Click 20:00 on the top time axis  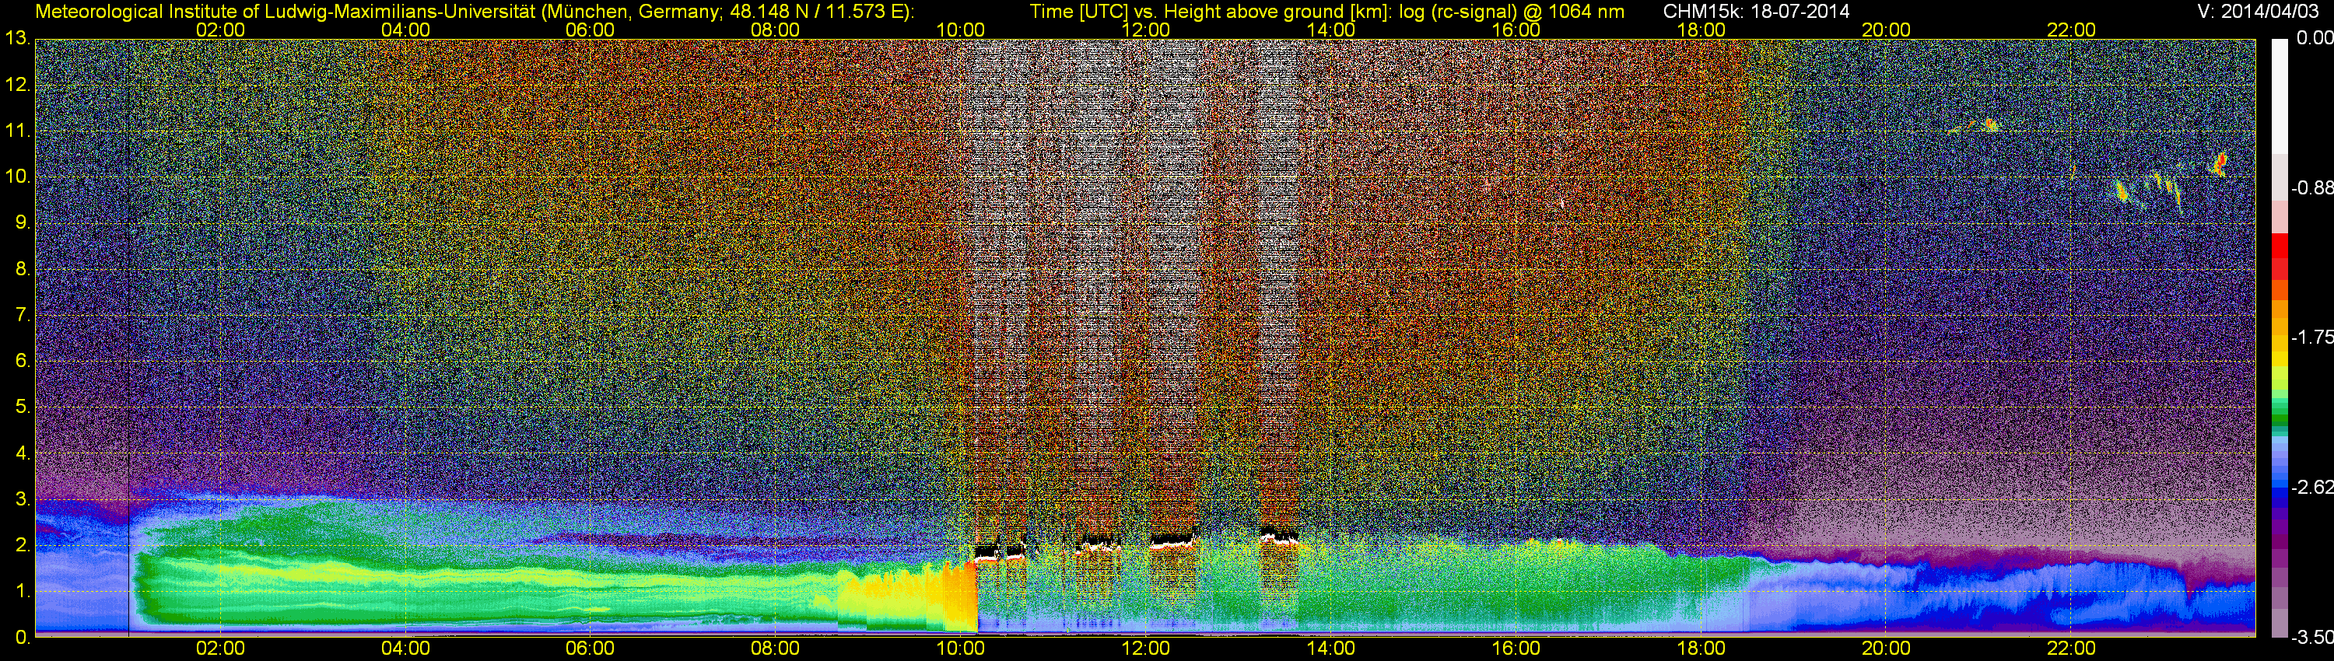coord(1887,30)
